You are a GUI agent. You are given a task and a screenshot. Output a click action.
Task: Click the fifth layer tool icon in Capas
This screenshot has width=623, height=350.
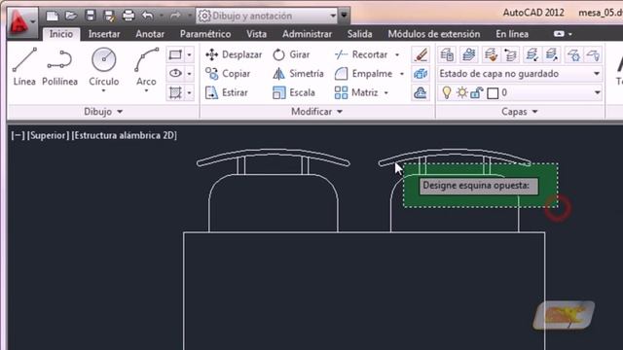coord(532,54)
